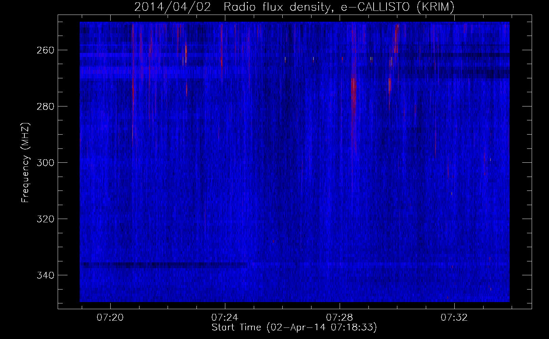Click the 280 frequency tick label
The image size is (549, 339).
pos(45,106)
